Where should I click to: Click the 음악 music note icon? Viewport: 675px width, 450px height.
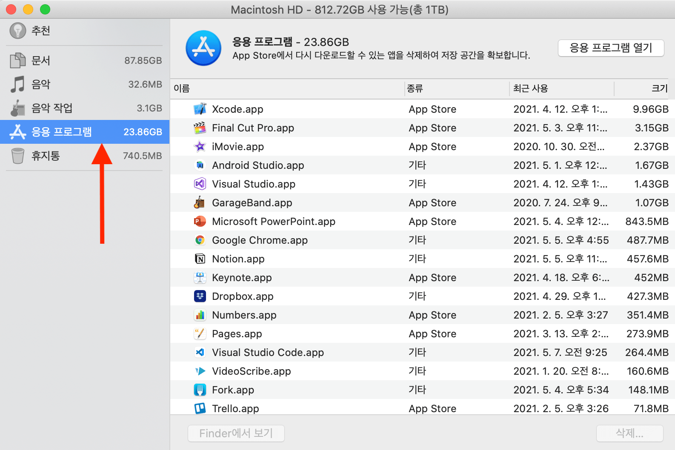point(18,84)
